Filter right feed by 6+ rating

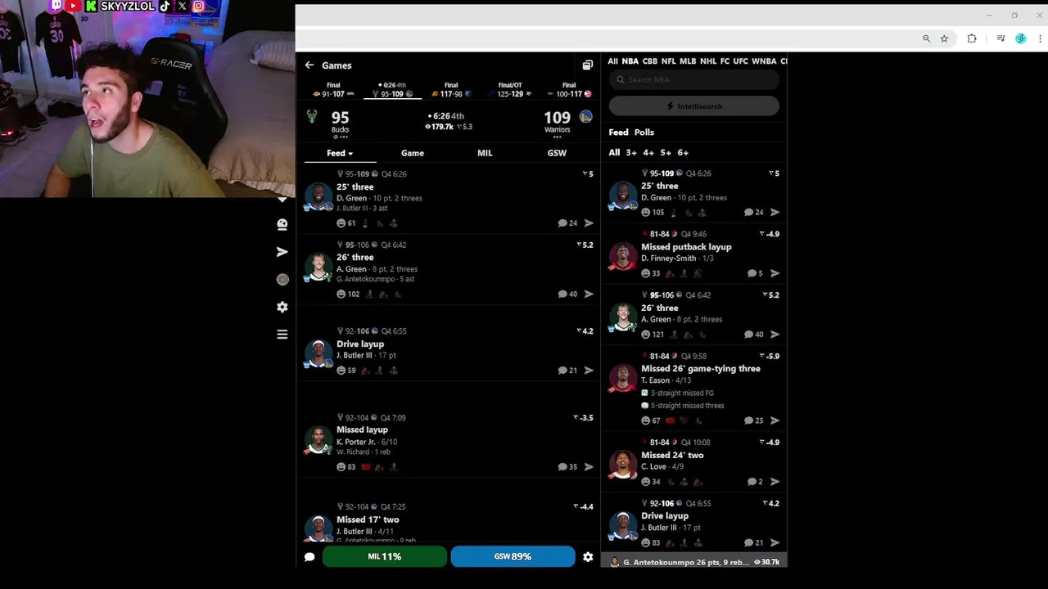click(683, 153)
